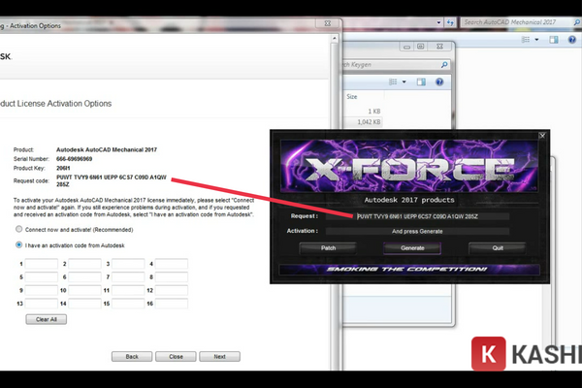
Task: Close the Activation Options dialog window
Action: click(328, 23)
